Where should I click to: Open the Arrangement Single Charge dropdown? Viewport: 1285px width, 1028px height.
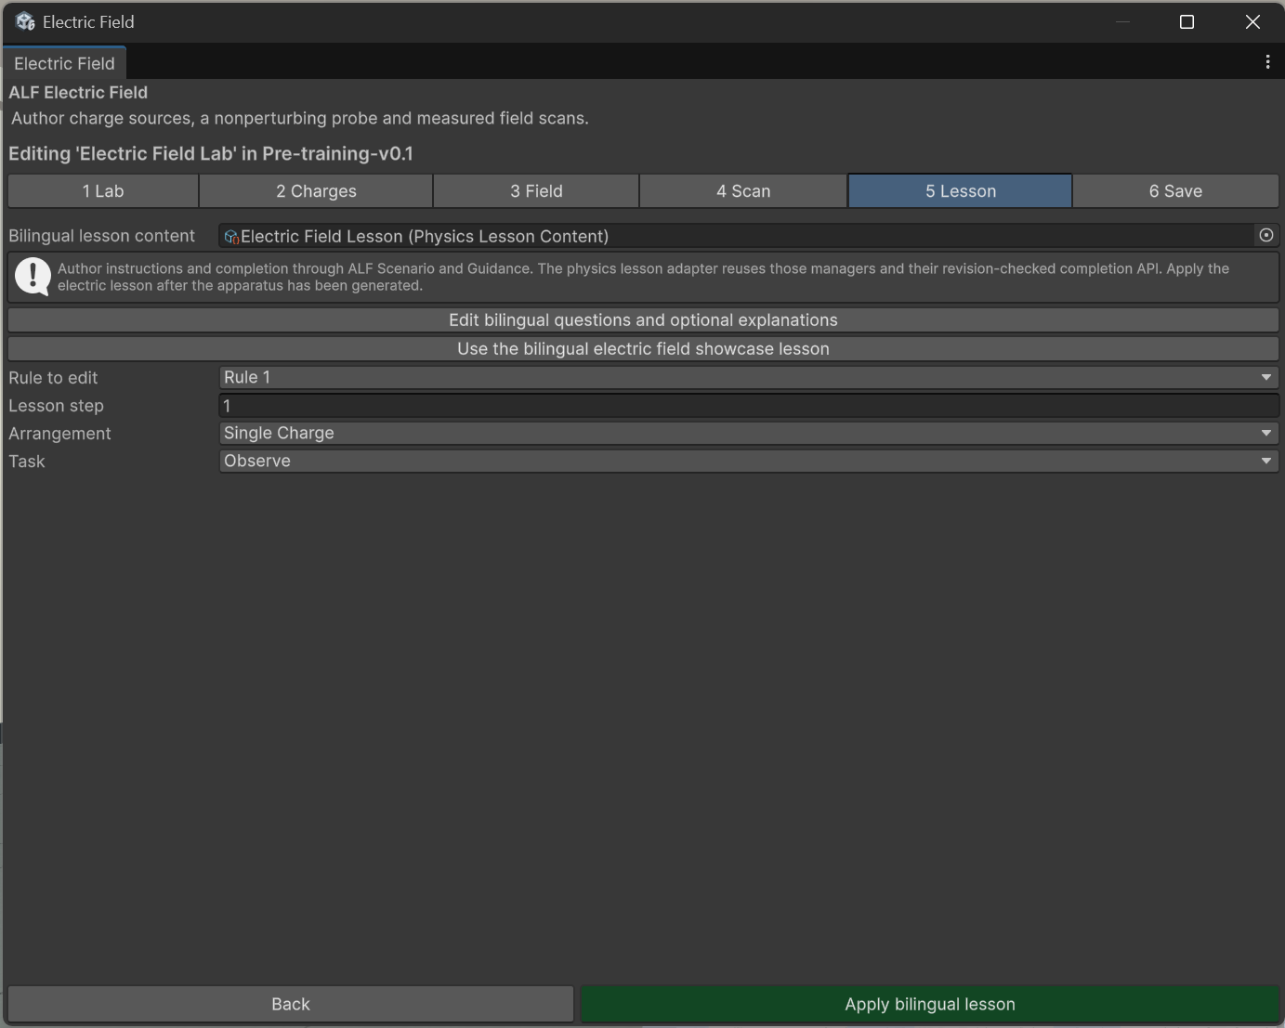749,433
